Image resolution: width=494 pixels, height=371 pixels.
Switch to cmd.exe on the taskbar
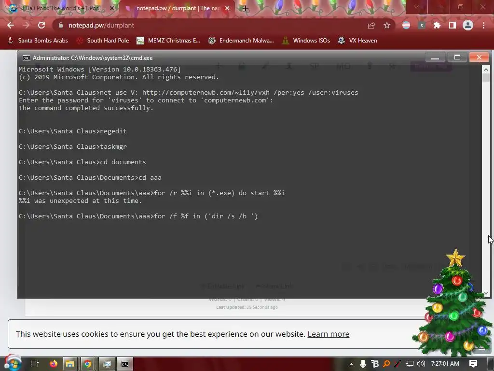point(125,364)
